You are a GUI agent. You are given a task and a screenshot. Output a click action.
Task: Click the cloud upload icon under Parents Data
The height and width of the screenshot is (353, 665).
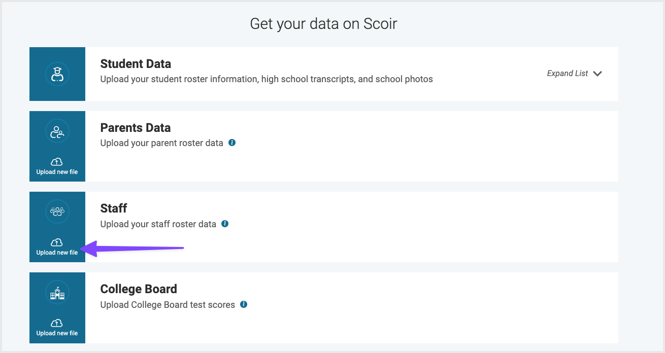(57, 162)
